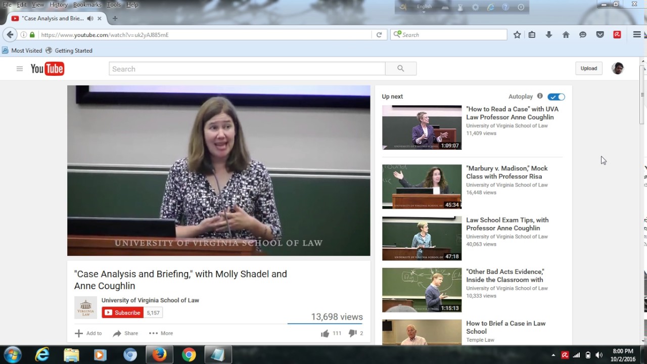
Task: Show site information icon in the address bar
Action: tap(24, 35)
